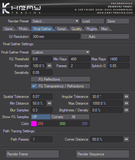Screen dimensions: 135x160
Task: Click the Kray Tracing logo
Action: coord(21,8)
